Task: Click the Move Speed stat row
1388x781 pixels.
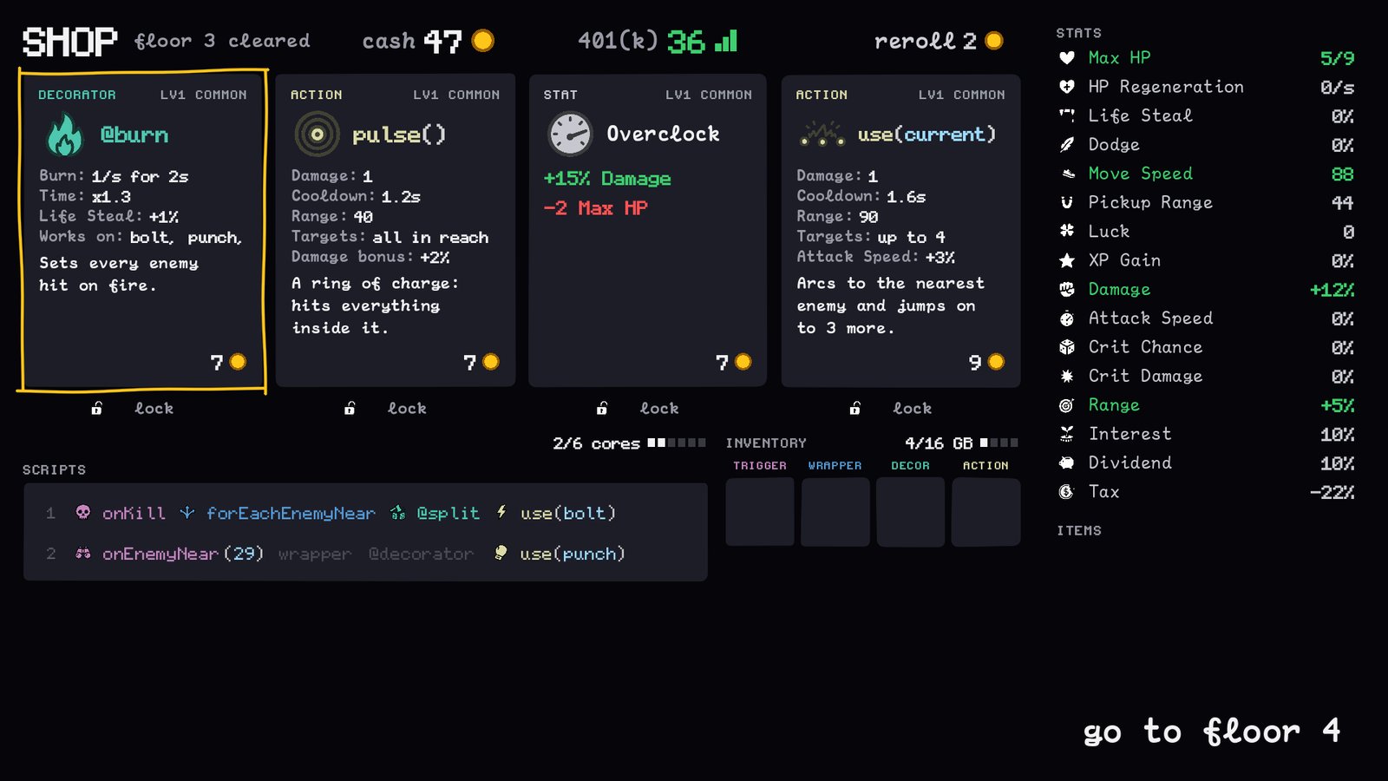Action: 1207,174
